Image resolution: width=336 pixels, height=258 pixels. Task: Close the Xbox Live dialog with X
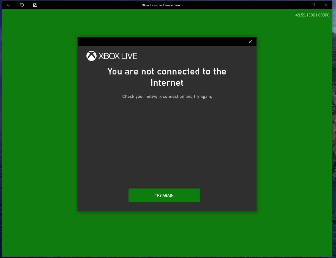point(250,42)
